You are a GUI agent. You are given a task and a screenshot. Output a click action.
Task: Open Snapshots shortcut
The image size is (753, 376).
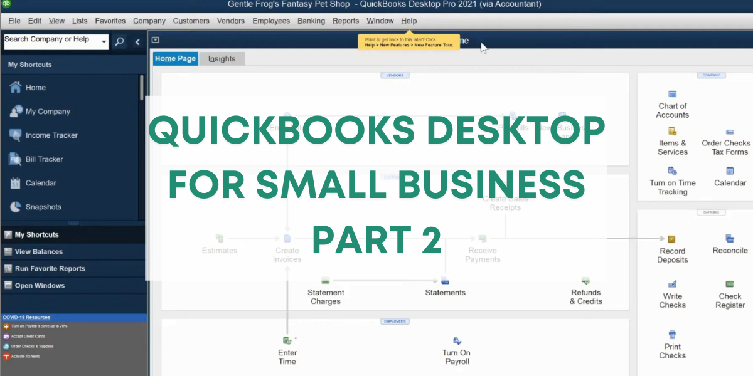(x=36, y=207)
